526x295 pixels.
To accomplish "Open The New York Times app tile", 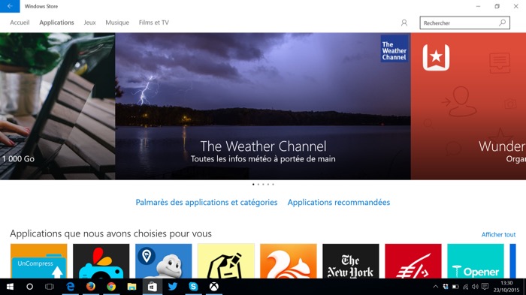I will coord(351,261).
